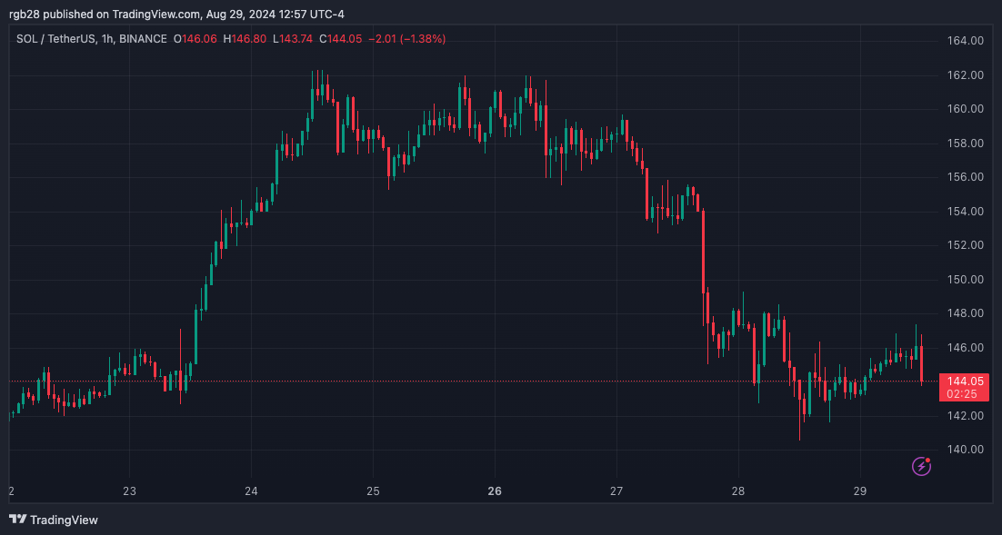Click the 140.00 price axis label

pos(965,450)
